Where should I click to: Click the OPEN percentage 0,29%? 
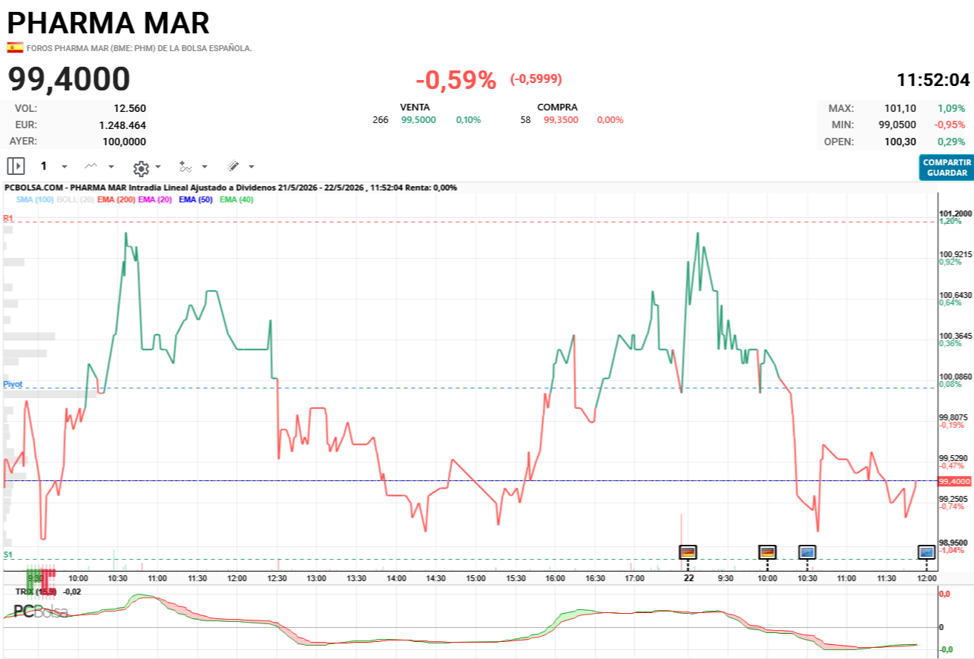point(952,142)
